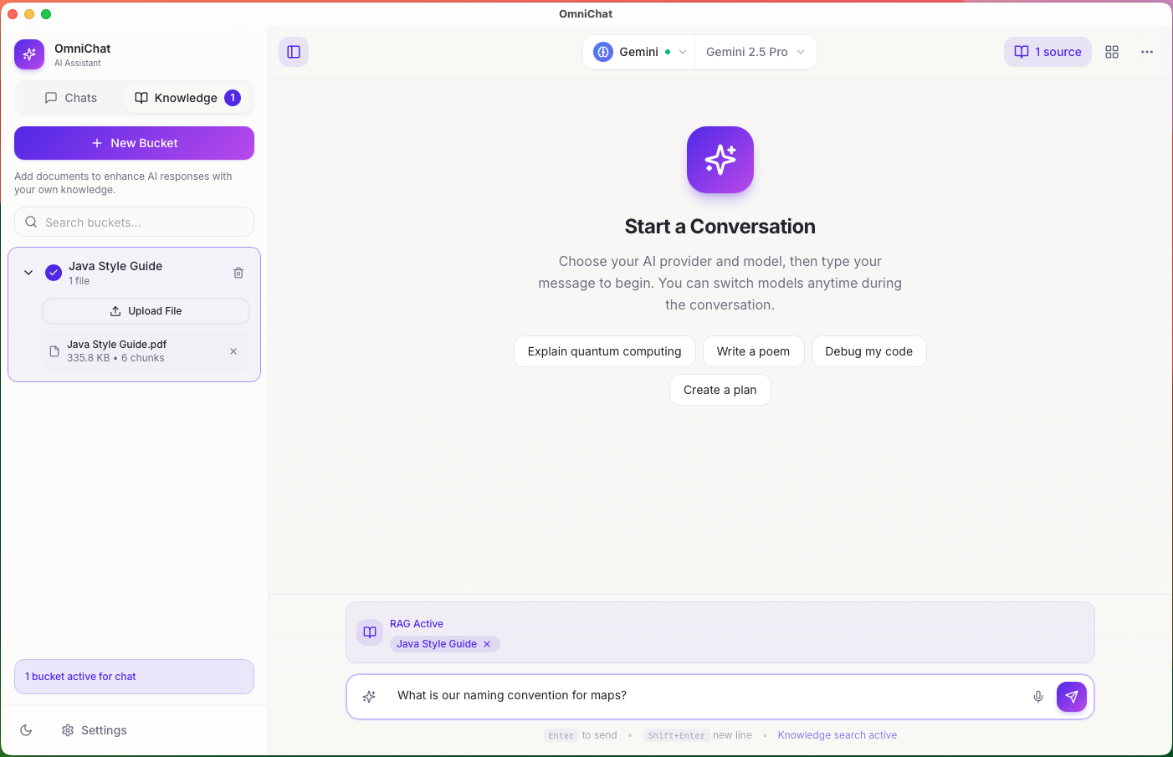
Task: Open the three-dot more options menu
Action: click(1147, 52)
